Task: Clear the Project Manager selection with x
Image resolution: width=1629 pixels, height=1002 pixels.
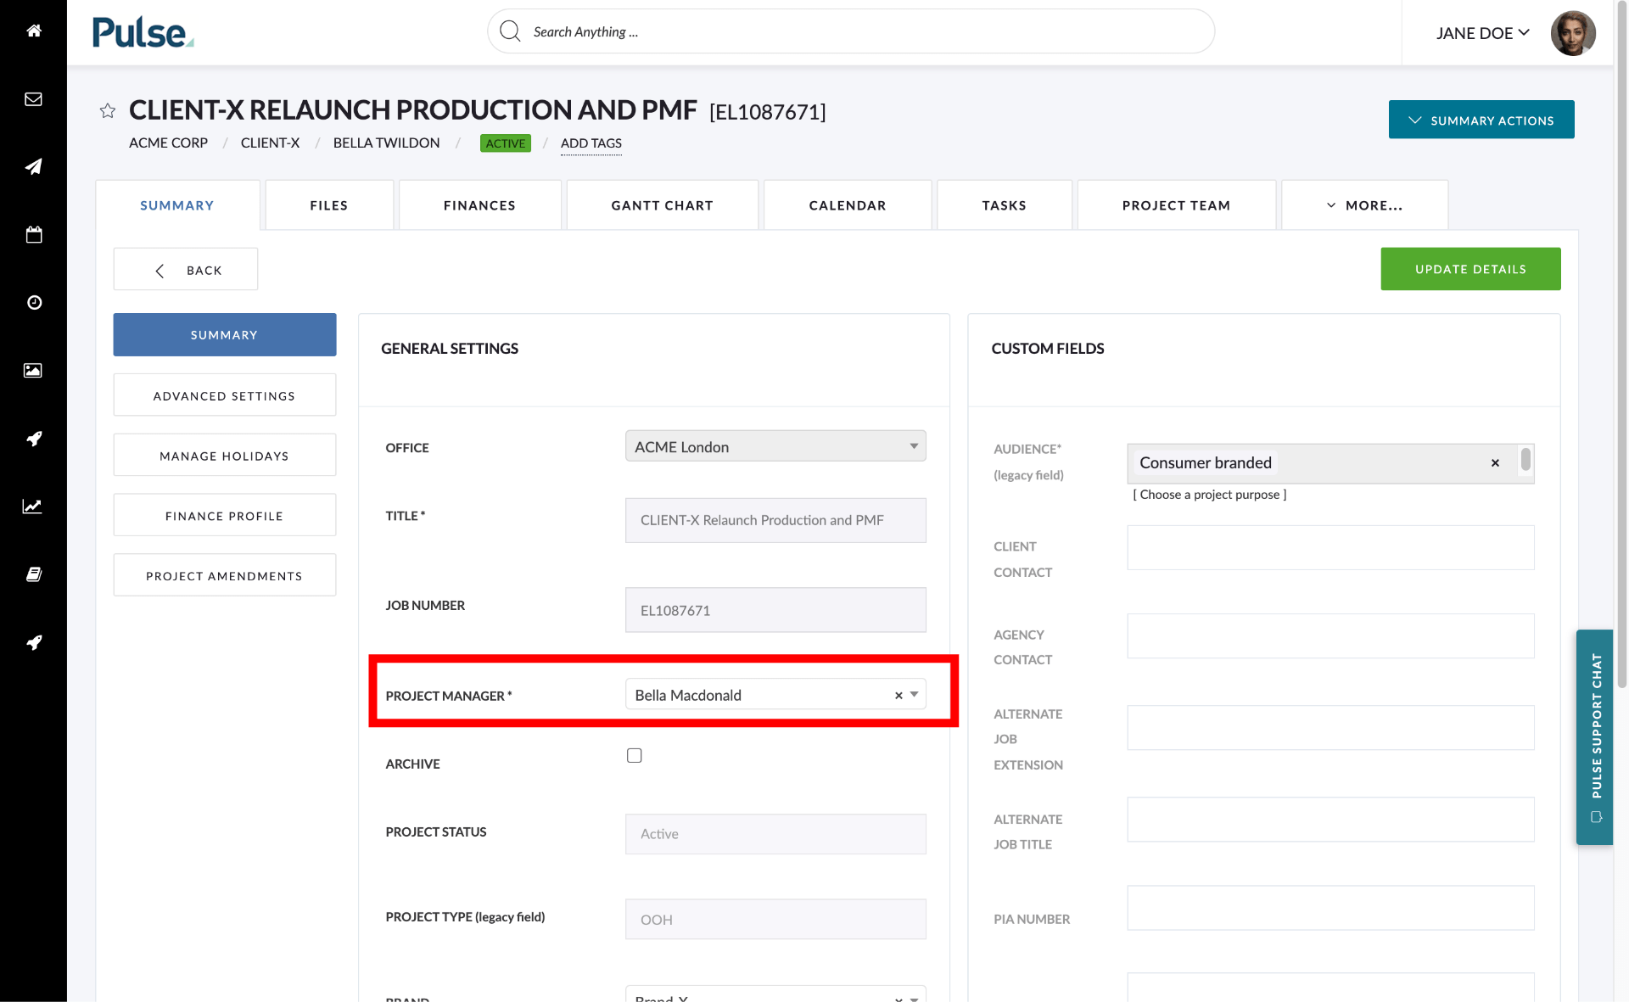Action: [898, 696]
